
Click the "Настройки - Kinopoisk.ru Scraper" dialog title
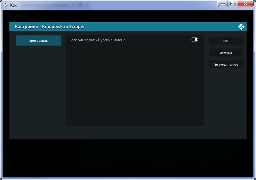[50, 26]
